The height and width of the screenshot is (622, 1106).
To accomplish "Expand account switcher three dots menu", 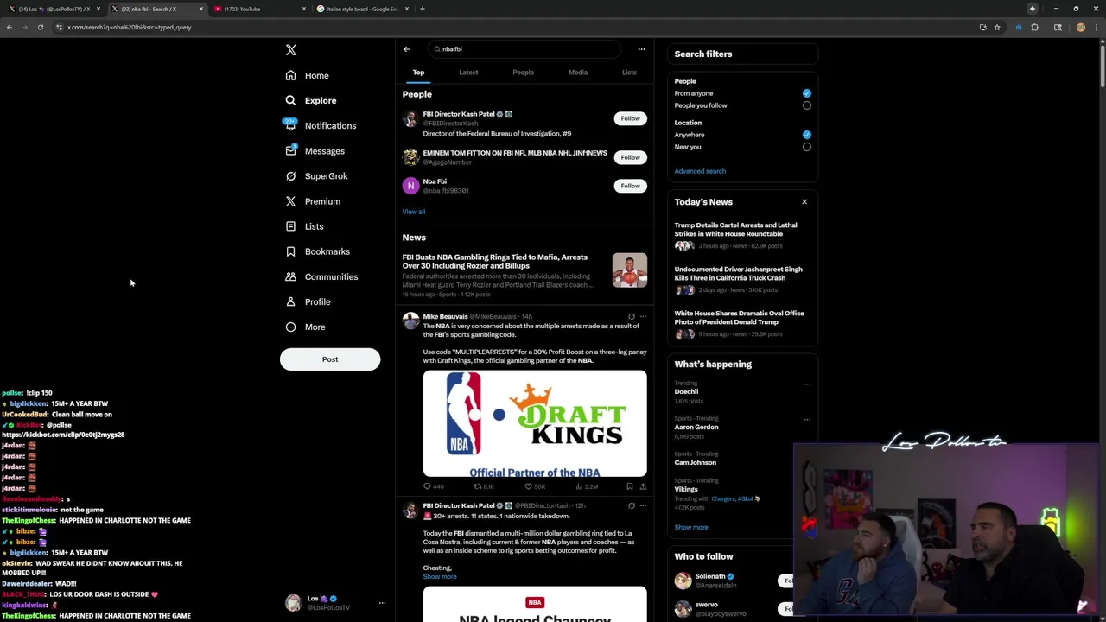I will (x=382, y=603).
